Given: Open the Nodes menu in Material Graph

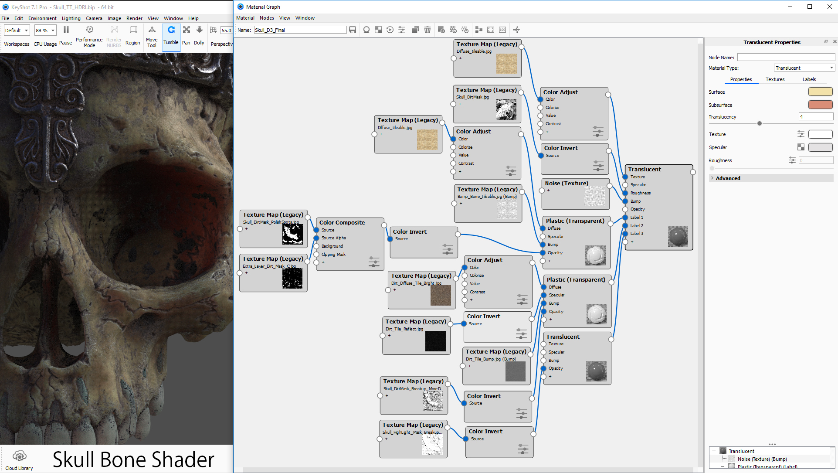Looking at the screenshot, I should 267,18.
